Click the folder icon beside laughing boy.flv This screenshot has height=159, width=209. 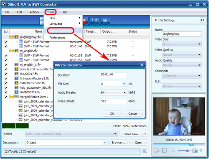click(12, 37)
